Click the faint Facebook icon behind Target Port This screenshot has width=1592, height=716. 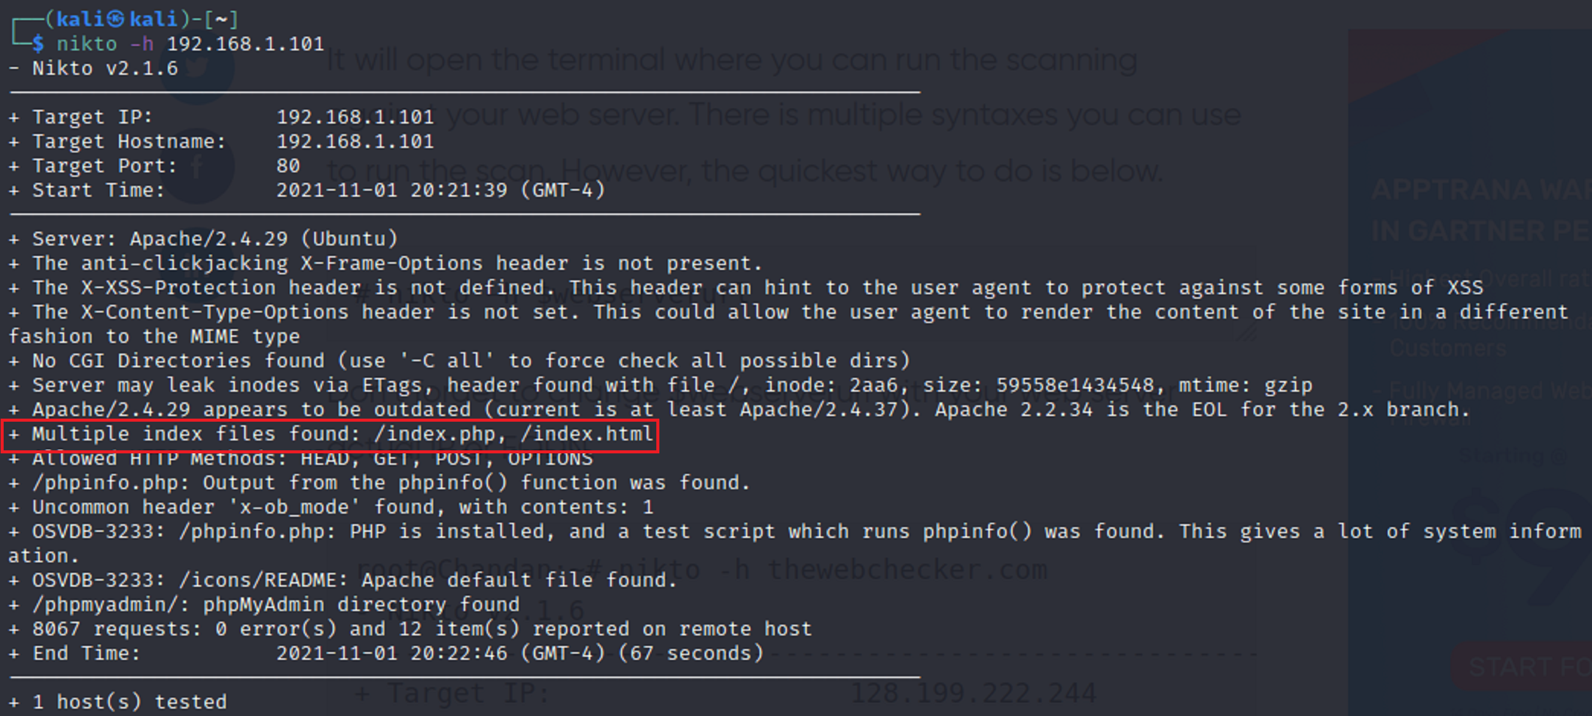tap(196, 168)
